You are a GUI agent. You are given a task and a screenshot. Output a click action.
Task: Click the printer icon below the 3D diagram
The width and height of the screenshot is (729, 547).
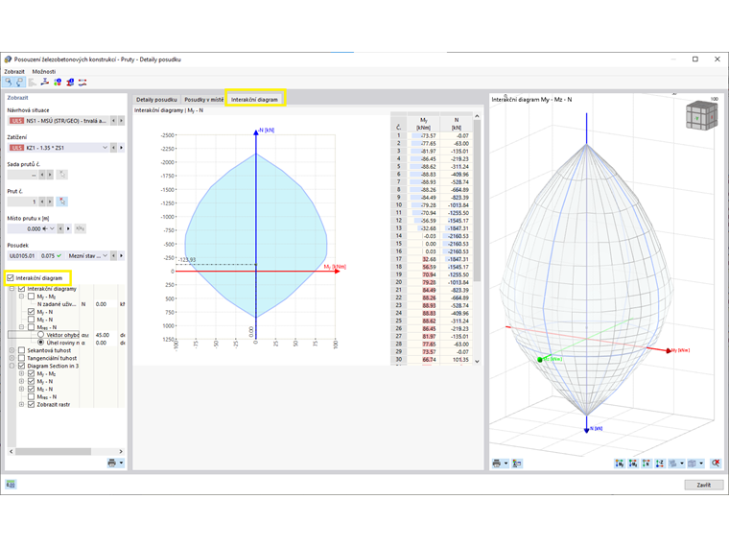(497, 464)
